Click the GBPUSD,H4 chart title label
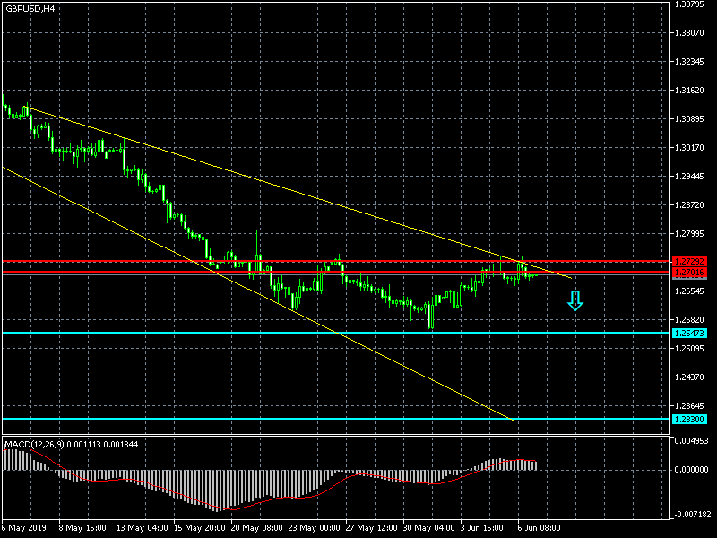The height and width of the screenshot is (538, 717). tap(30, 8)
